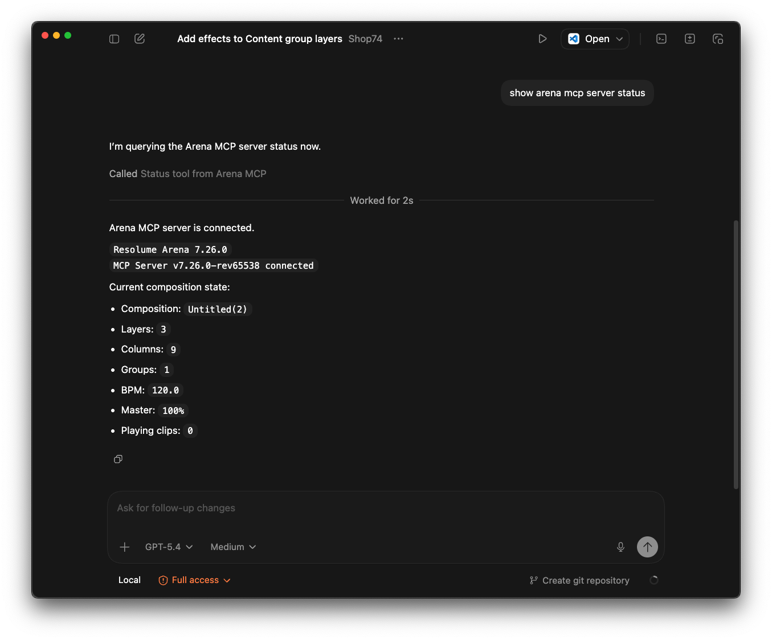Show the diff panel icon

pos(690,39)
